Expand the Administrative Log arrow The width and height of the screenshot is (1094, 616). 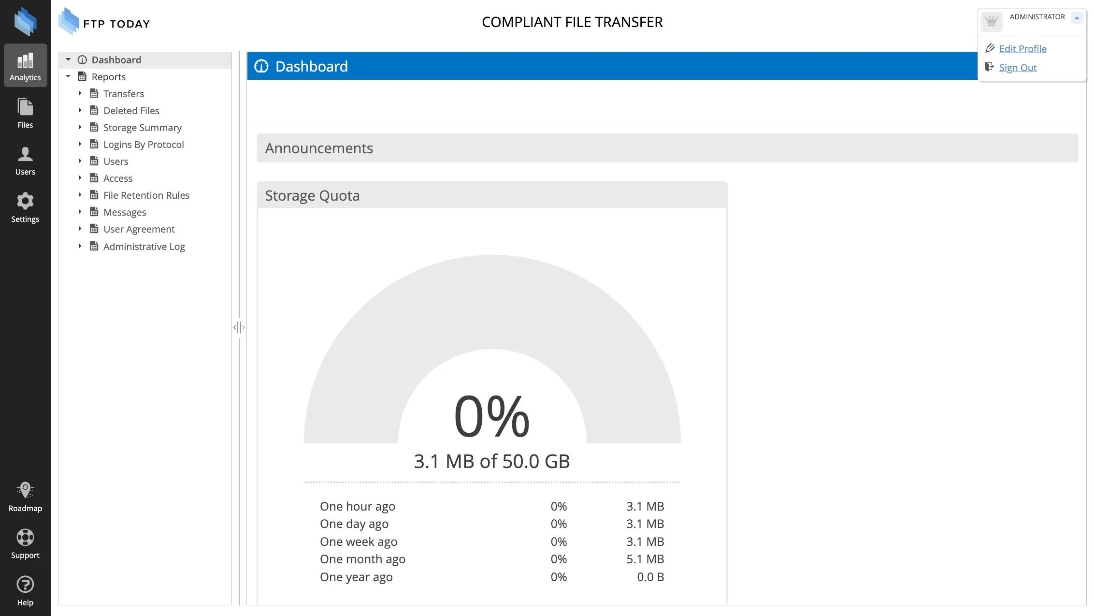(x=80, y=246)
